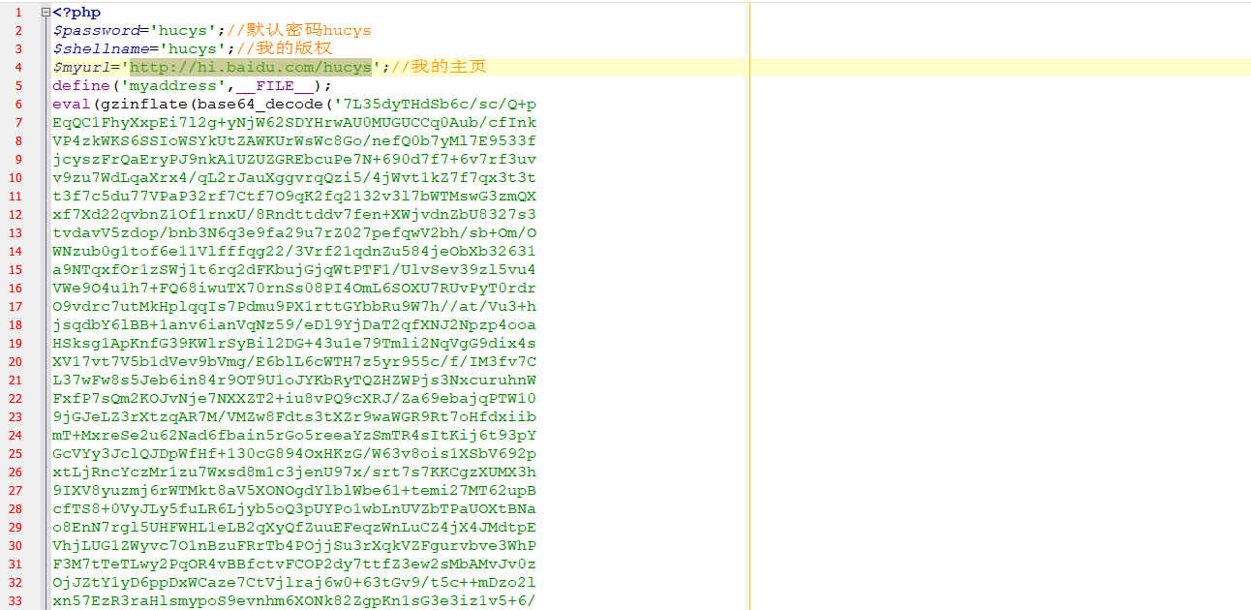Screen dimensions: 1251x610
Task: Click code line beginning tvdavV5zdop
Action: [294, 233]
